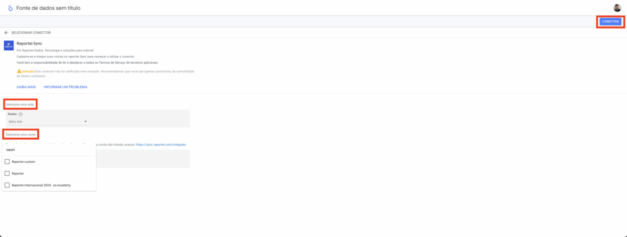Viewport: 627px width, 237px height.
Task: Click the title Fonte de dados sem título
Action: [x=48, y=8]
